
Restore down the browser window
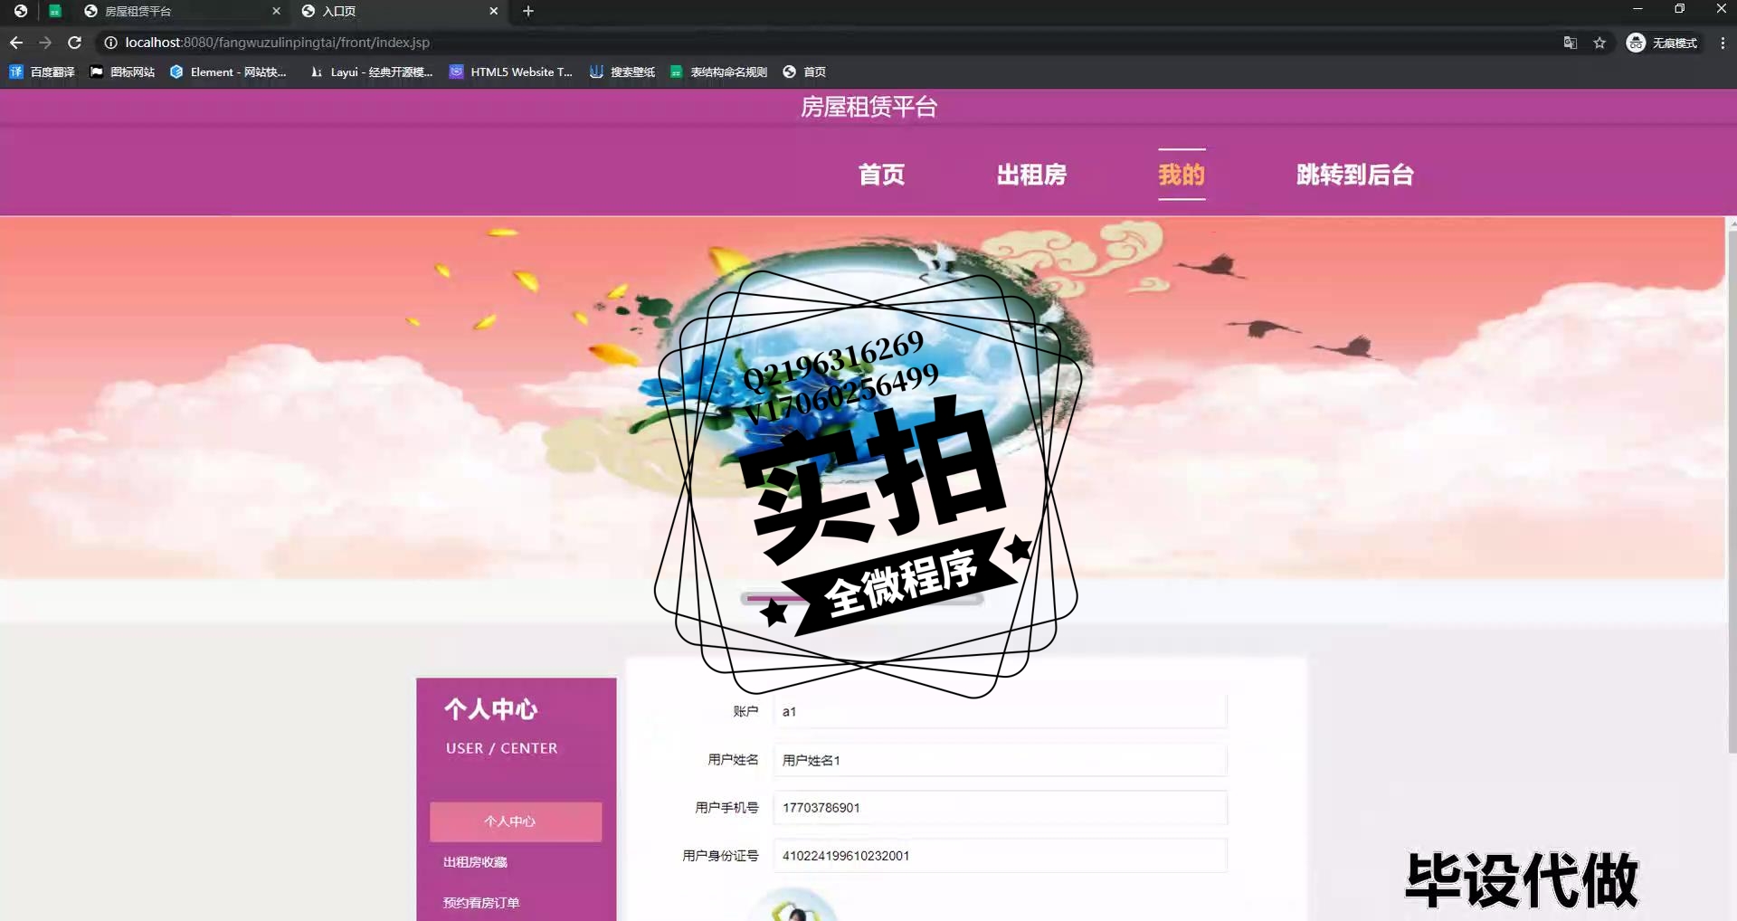1679,9
